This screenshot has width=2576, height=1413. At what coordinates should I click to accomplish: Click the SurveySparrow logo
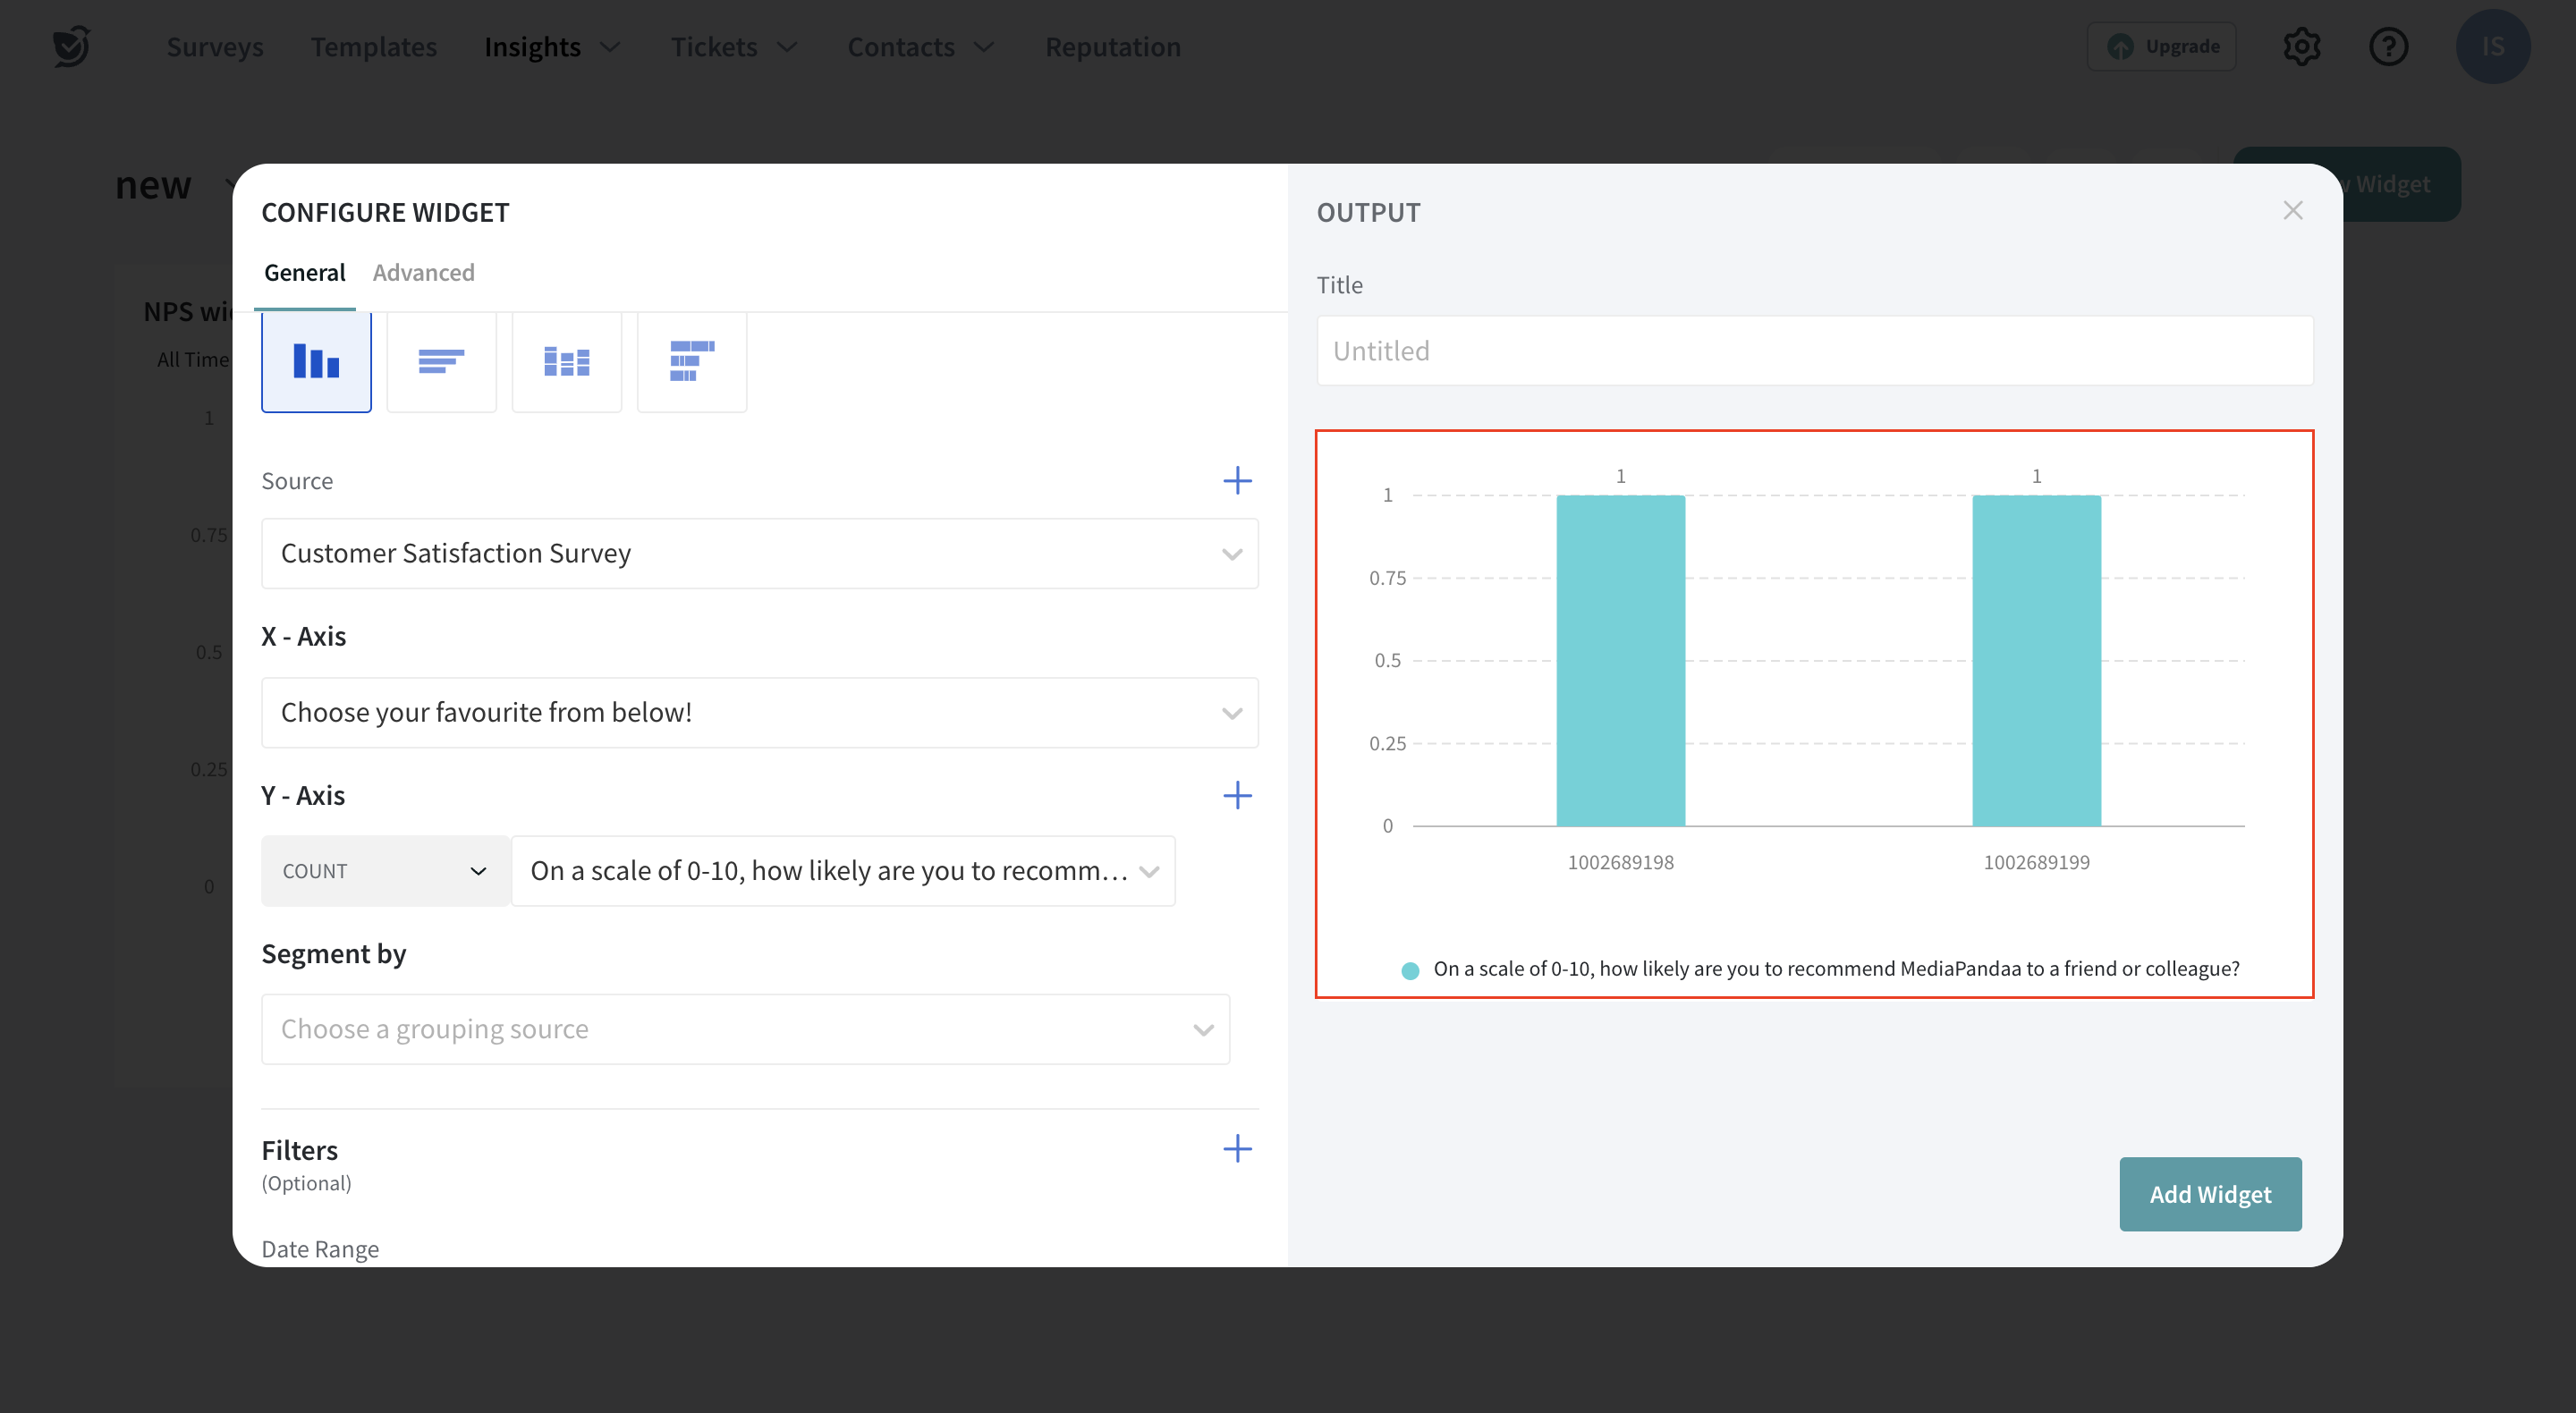tap(71, 47)
